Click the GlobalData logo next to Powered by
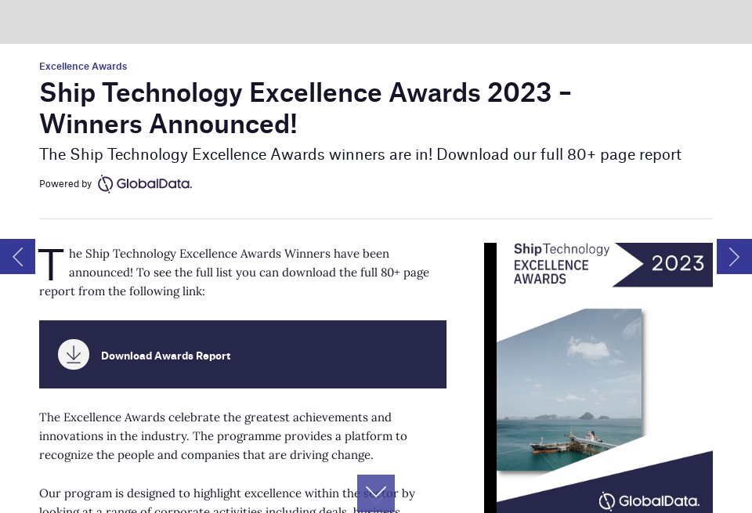Image resolution: width=752 pixels, height=513 pixels. tap(145, 183)
